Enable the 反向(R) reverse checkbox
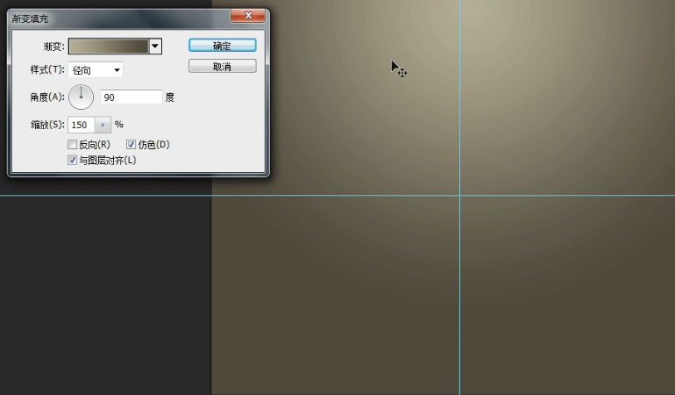This screenshot has width=675, height=395. point(73,144)
